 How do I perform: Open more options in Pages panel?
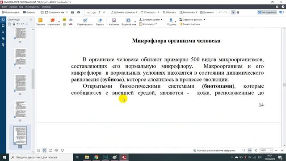click(27, 24)
